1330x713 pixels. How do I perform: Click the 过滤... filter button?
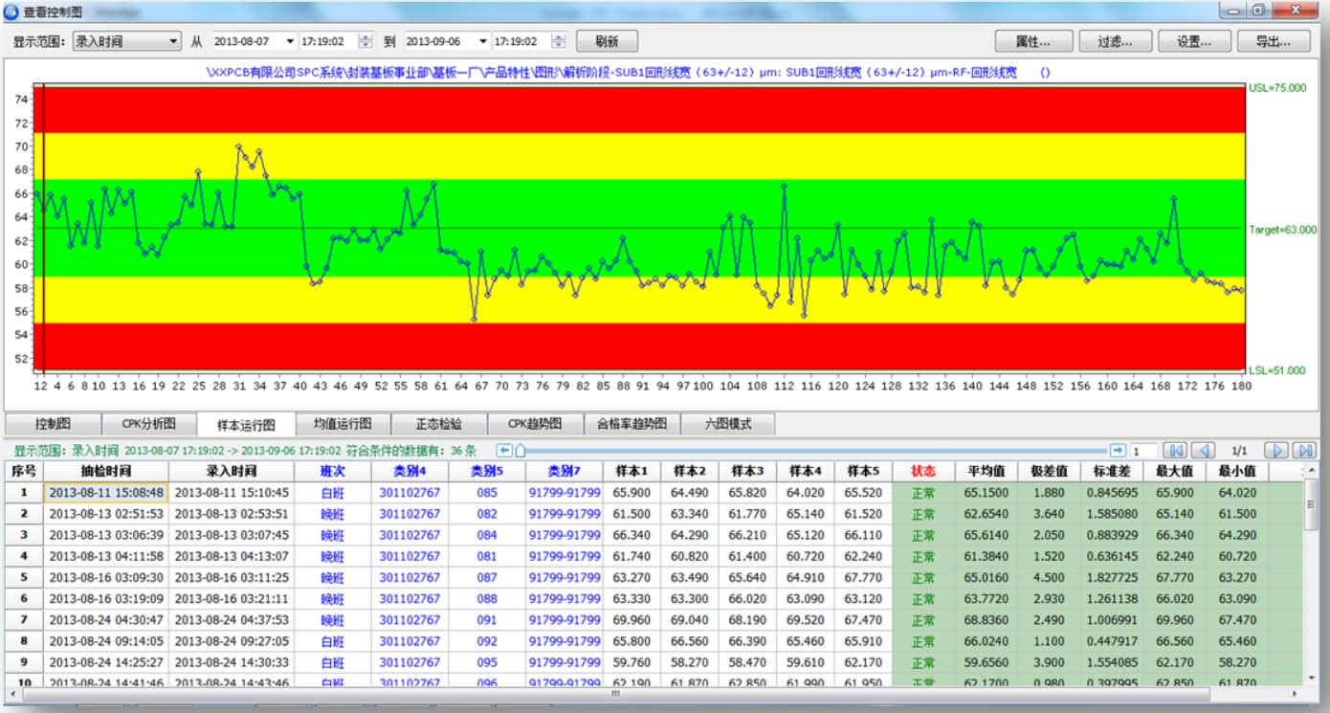point(1115,41)
